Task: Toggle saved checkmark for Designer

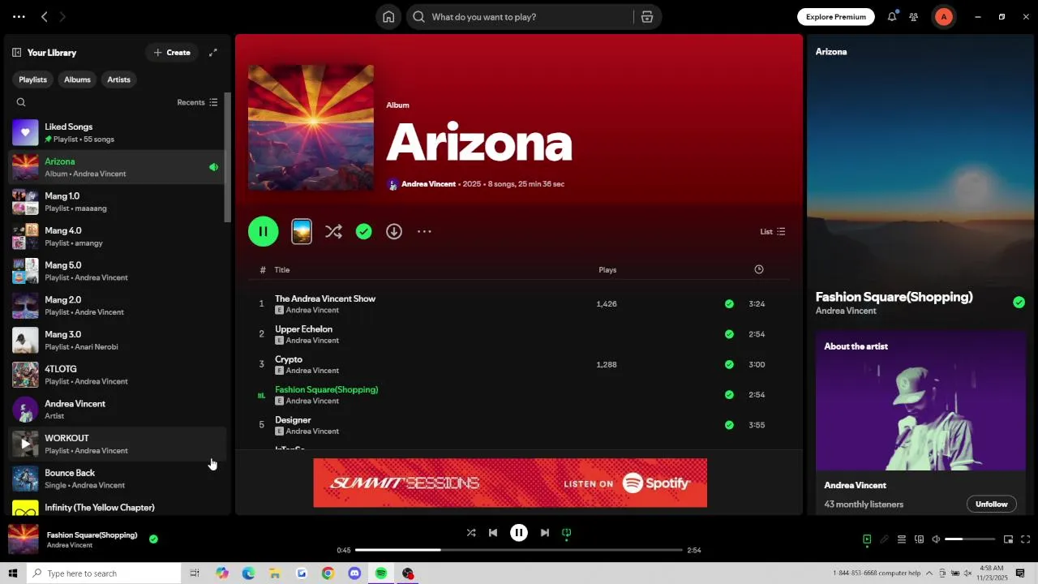Action: point(729,425)
